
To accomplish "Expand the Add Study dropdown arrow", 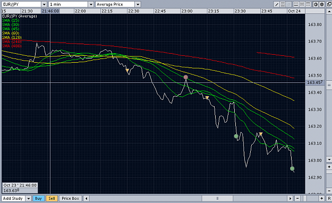I will [28, 198].
